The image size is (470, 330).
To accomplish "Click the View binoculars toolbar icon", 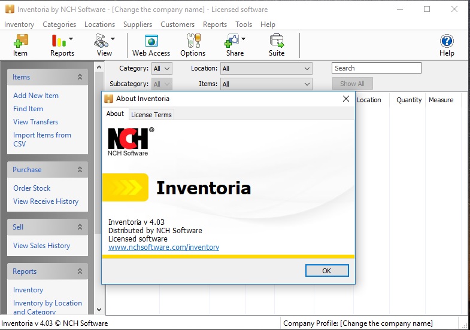I will [101, 41].
